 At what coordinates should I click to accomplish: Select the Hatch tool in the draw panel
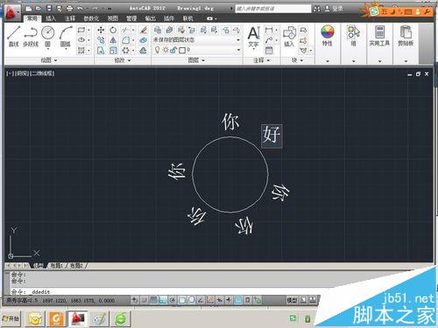pyautogui.click(x=81, y=51)
